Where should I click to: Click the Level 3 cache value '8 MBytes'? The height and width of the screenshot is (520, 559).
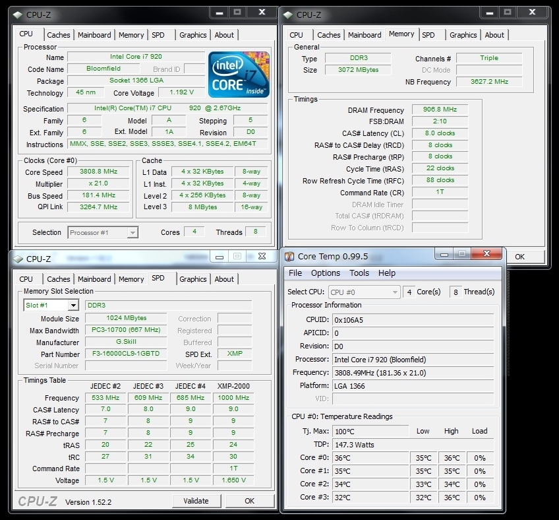click(x=202, y=207)
